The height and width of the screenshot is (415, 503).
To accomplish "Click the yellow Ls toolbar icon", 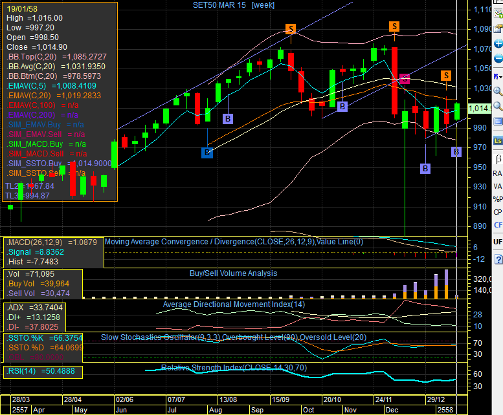I will [498, 140].
